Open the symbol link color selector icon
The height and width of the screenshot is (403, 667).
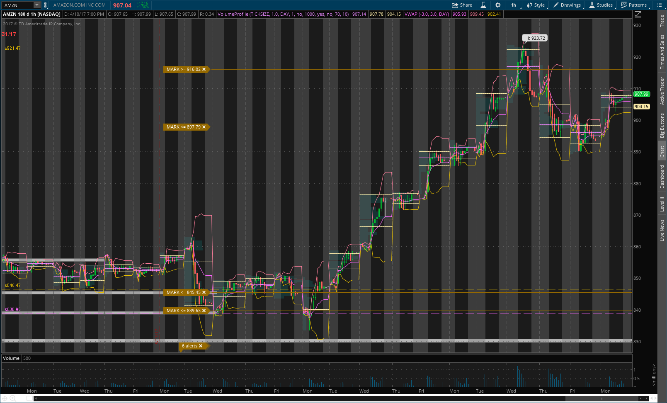coord(45,5)
